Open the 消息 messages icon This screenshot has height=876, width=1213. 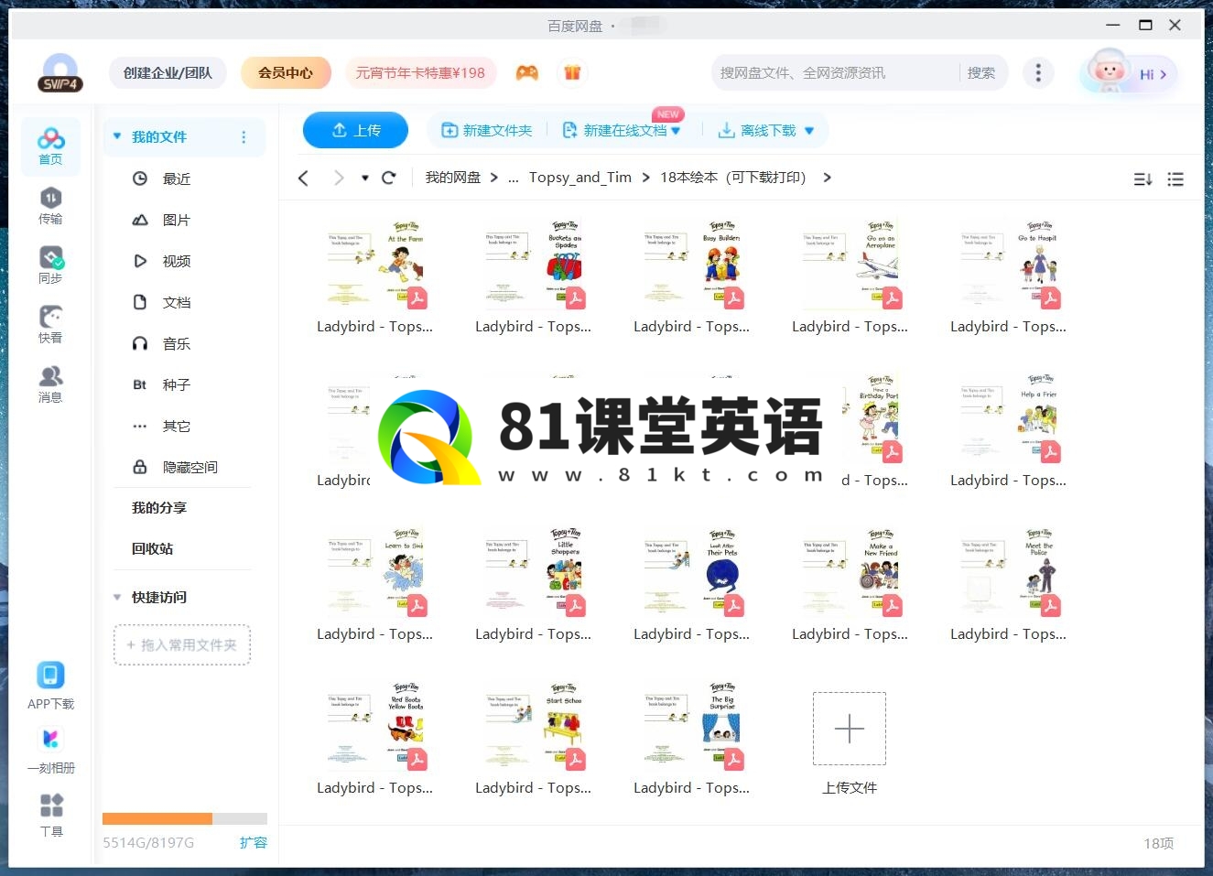(x=50, y=384)
